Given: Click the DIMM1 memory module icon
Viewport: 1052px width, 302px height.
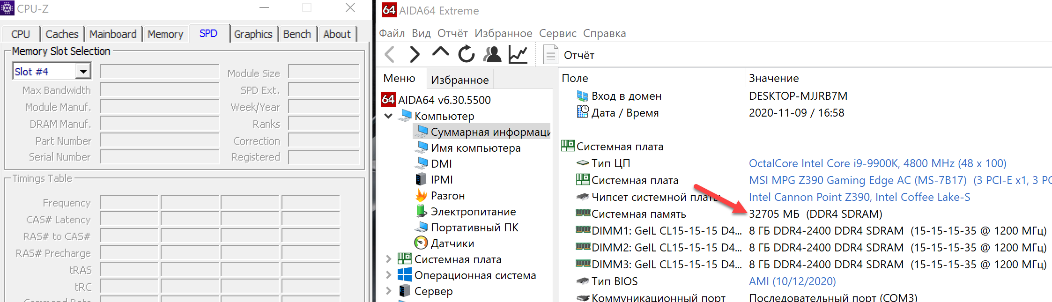Looking at the screenshot, I should [x=583, y=230].
